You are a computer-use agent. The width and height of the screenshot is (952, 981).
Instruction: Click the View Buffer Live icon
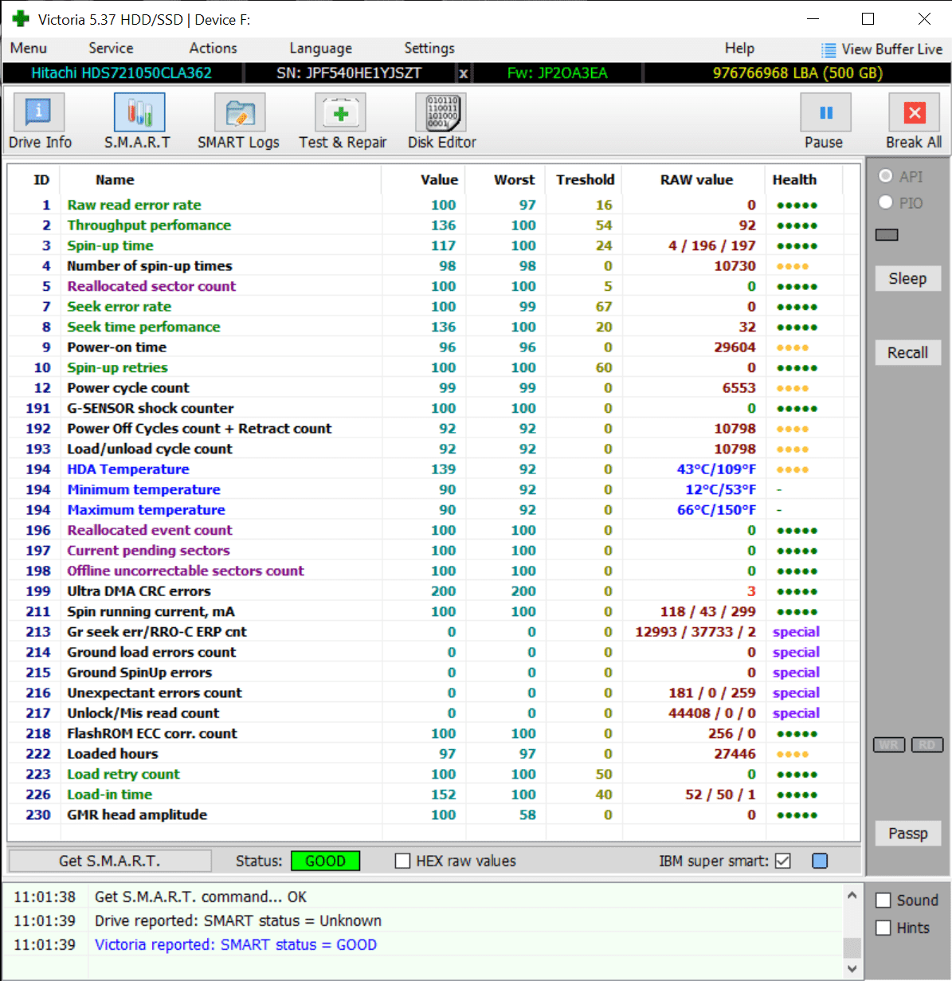tap(829, 49)
